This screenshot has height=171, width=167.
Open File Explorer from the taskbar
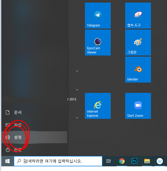pos(147,161)
